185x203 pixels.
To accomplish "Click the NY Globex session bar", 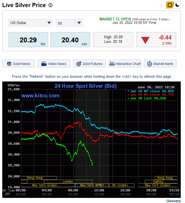I will coord(122,185).
